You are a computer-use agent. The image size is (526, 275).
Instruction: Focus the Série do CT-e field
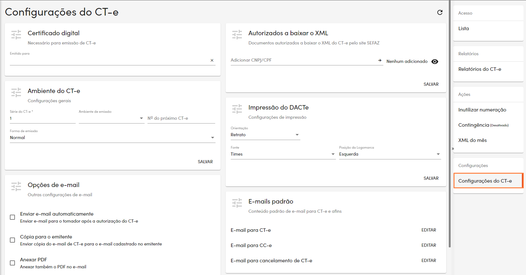[x=43, y=118]
